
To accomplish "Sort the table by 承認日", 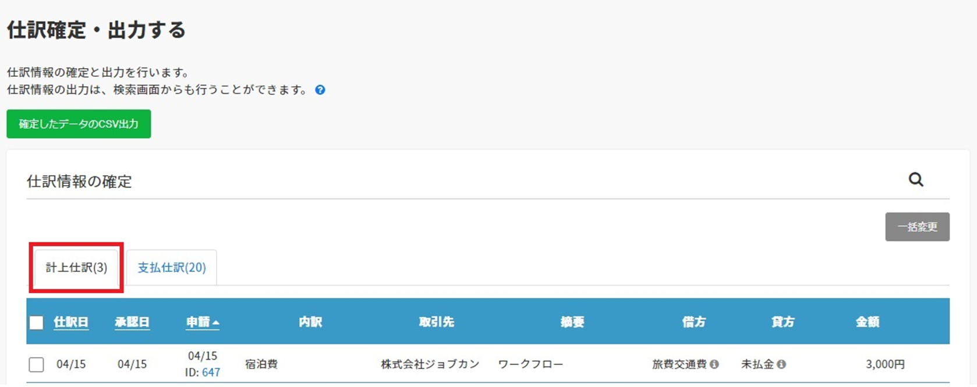I will point(132,322).
